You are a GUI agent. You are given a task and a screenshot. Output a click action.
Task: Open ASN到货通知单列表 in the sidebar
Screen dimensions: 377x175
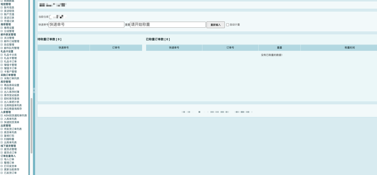pyautogui.click(x=16, y=115)
